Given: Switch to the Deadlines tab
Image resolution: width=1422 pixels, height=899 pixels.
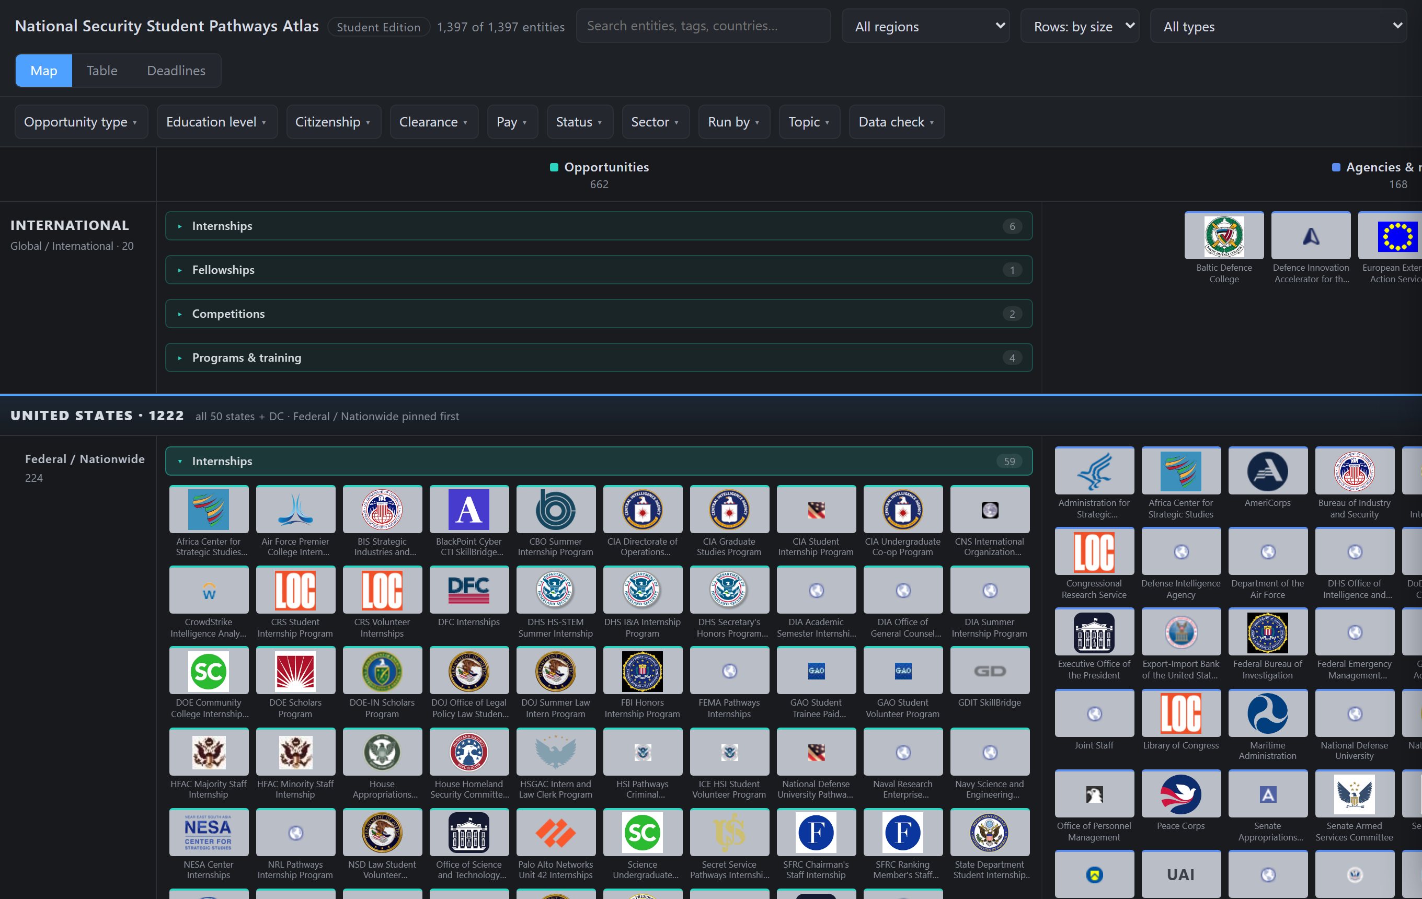Looking at the screenshot, I should (176, 71).
